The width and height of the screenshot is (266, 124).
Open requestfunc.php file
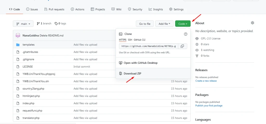(32, 111)
